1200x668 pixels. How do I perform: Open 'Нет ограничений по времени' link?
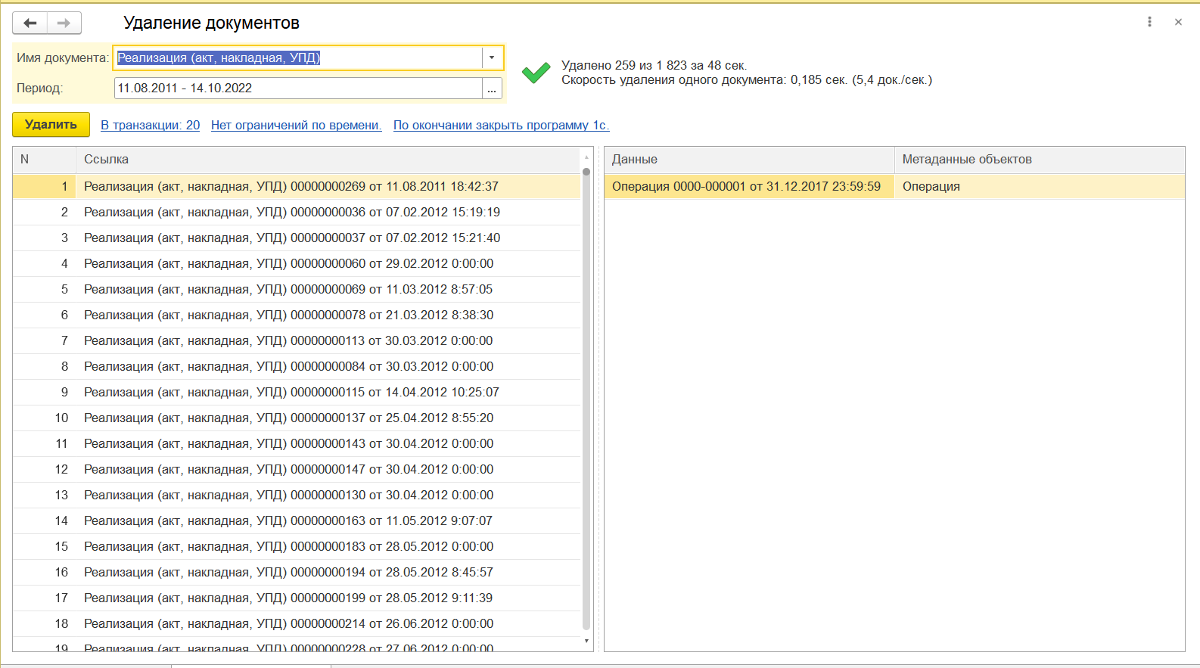[297, 125]
